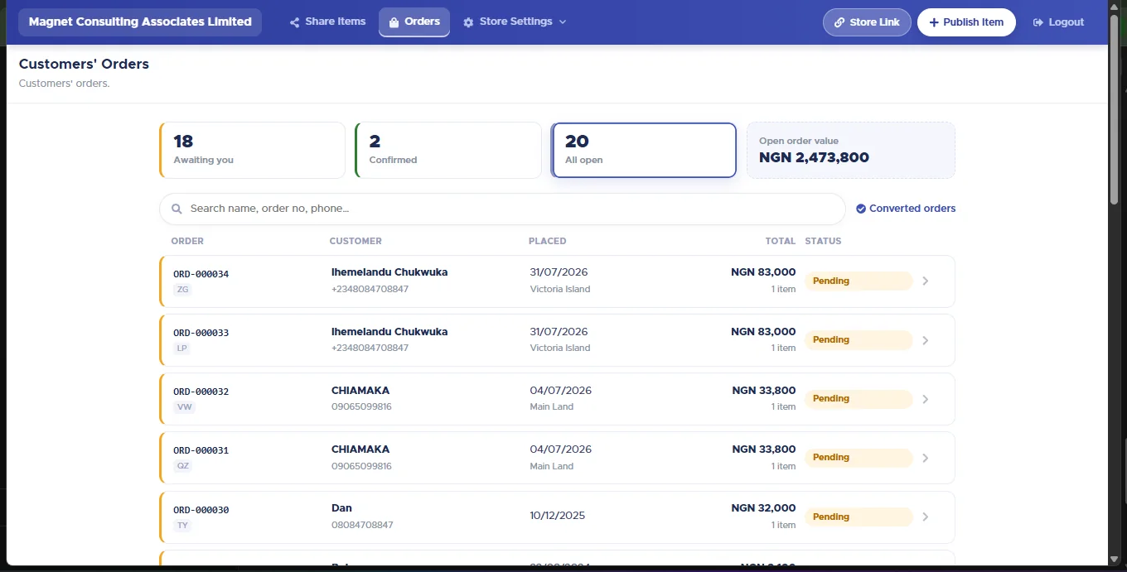Click the STATUS column header

(823, 241)
